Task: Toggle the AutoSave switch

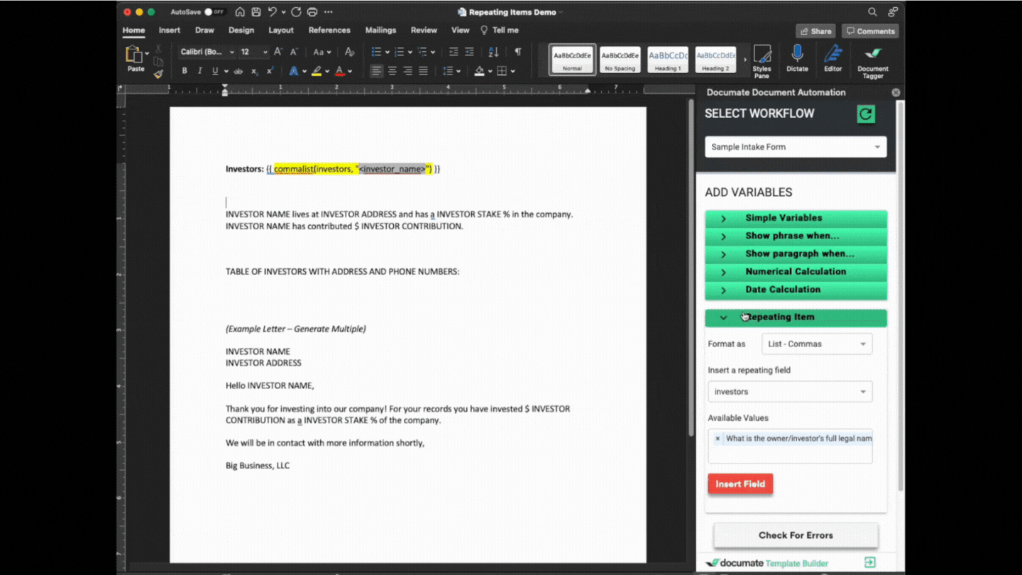Action: click(214, 12)
